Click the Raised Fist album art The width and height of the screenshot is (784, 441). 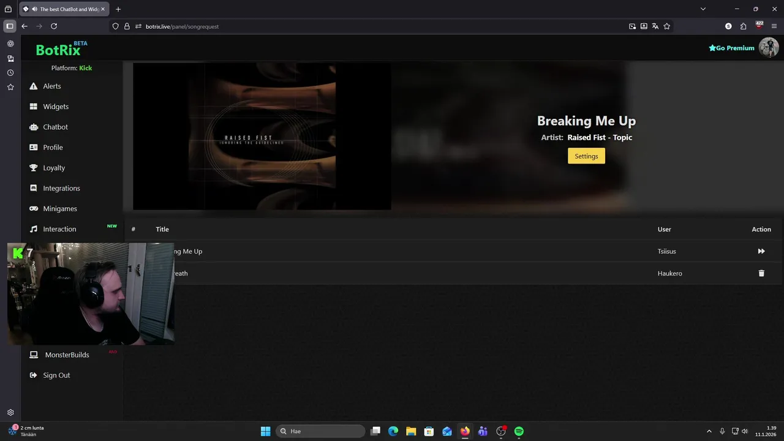(262, 137)
